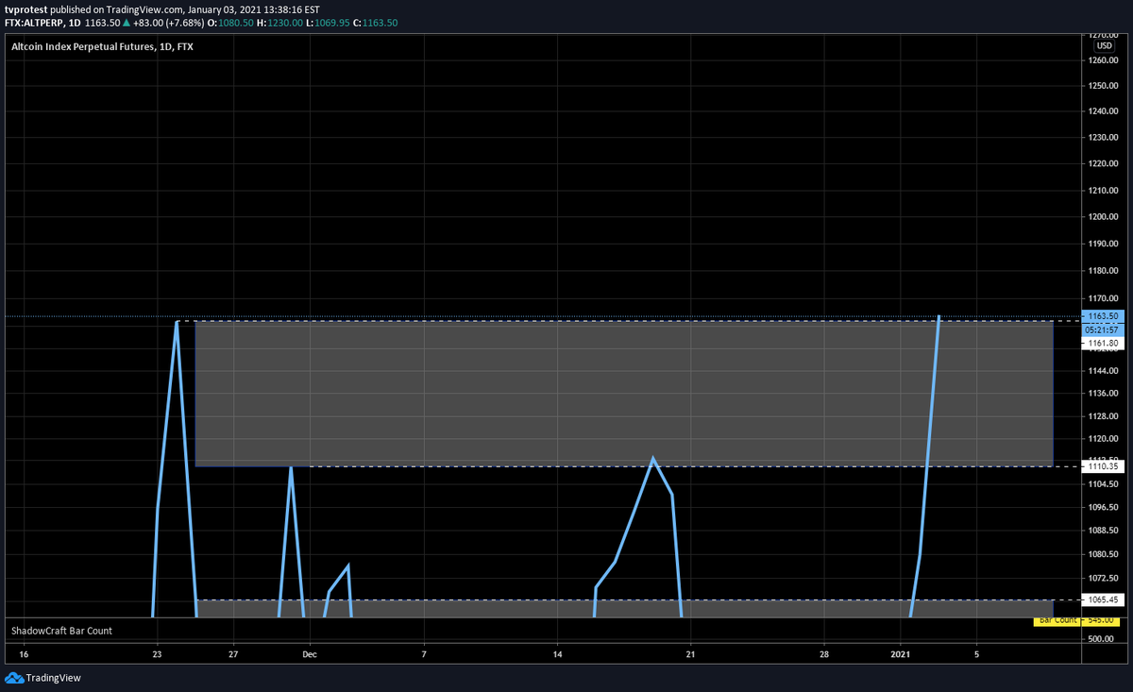Click the TradingView.com link in the header
Image resolution: width=1133 pixels, height=692 pixels.
[x=144, y=9]
